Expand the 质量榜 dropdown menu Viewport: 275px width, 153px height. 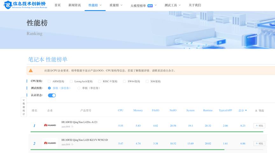point(116,5)
